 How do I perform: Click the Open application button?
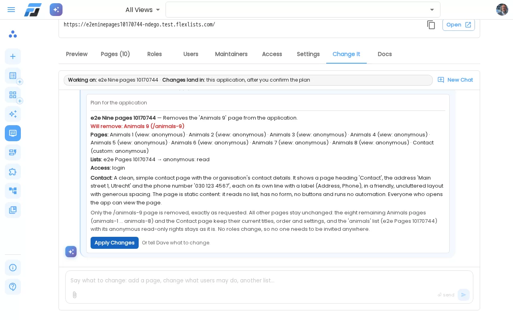[458, 25]
